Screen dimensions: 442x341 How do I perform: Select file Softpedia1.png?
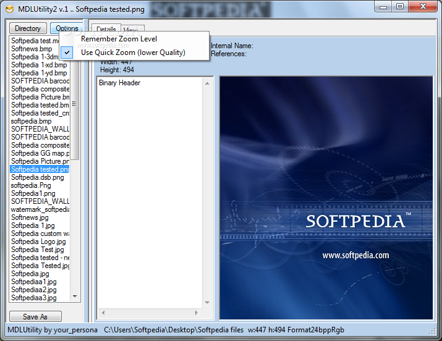tap(33, 193)
